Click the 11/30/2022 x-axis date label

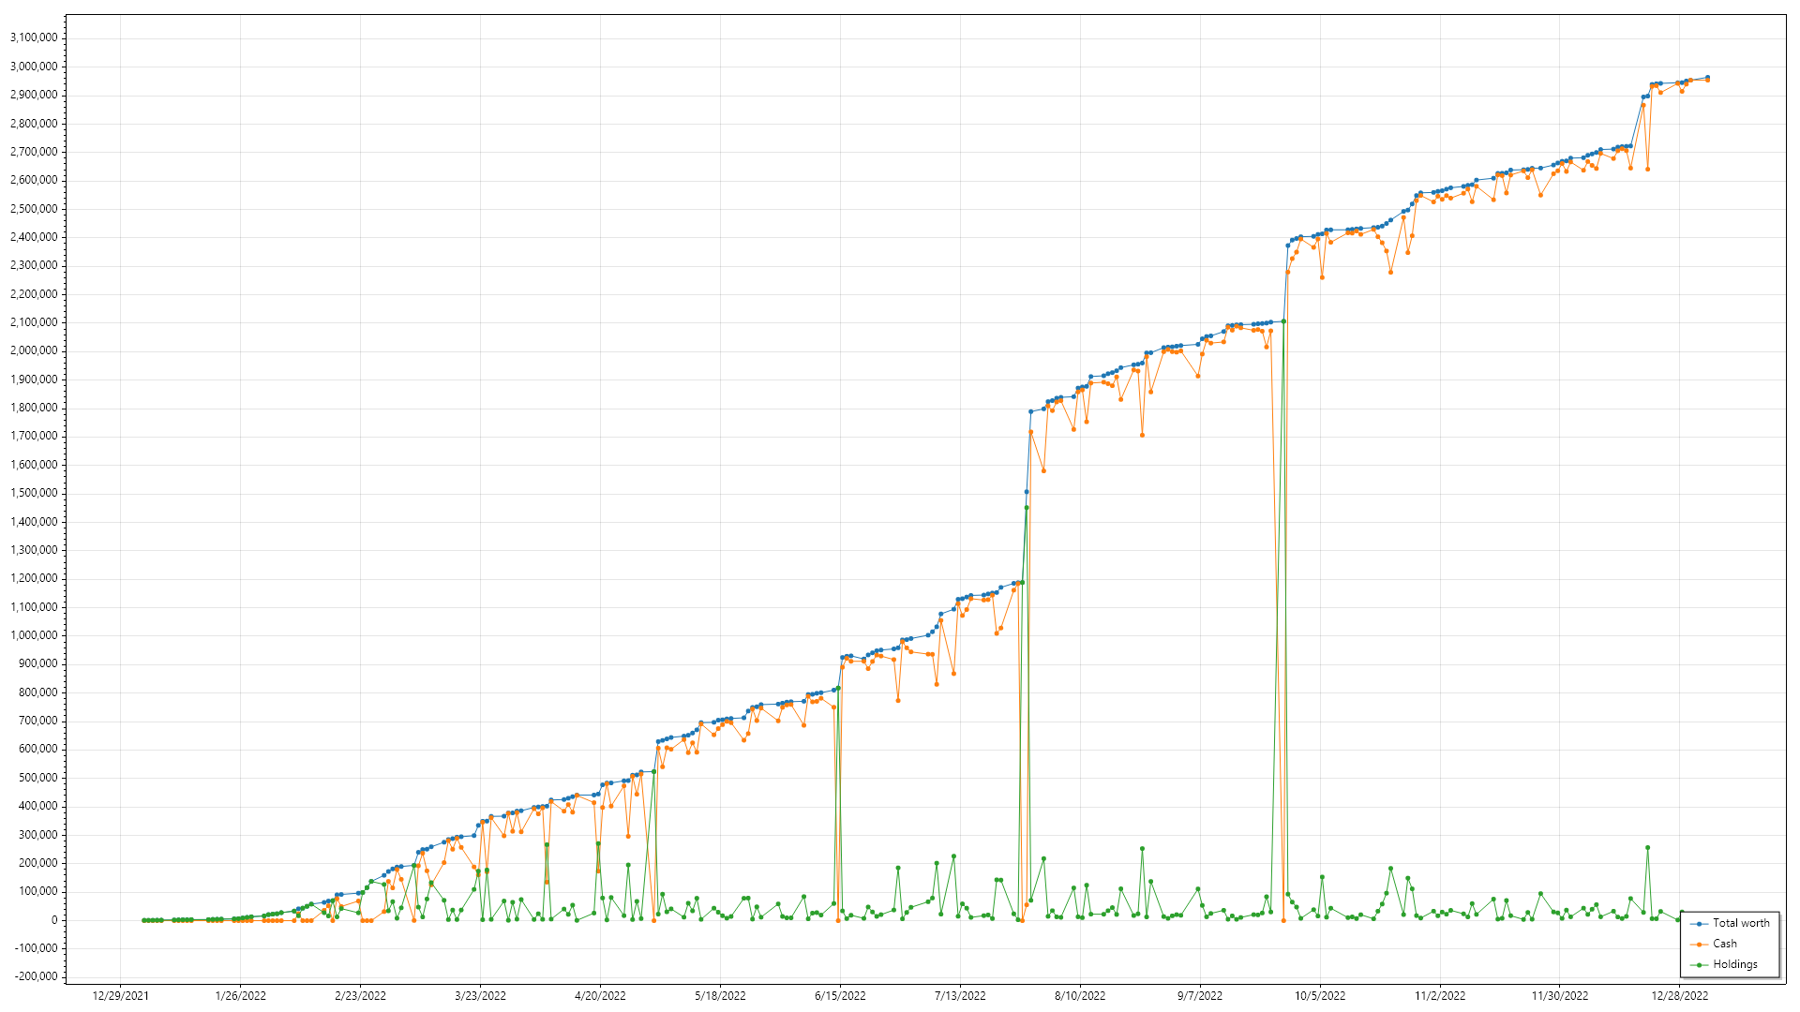[x=1560, y=996]
